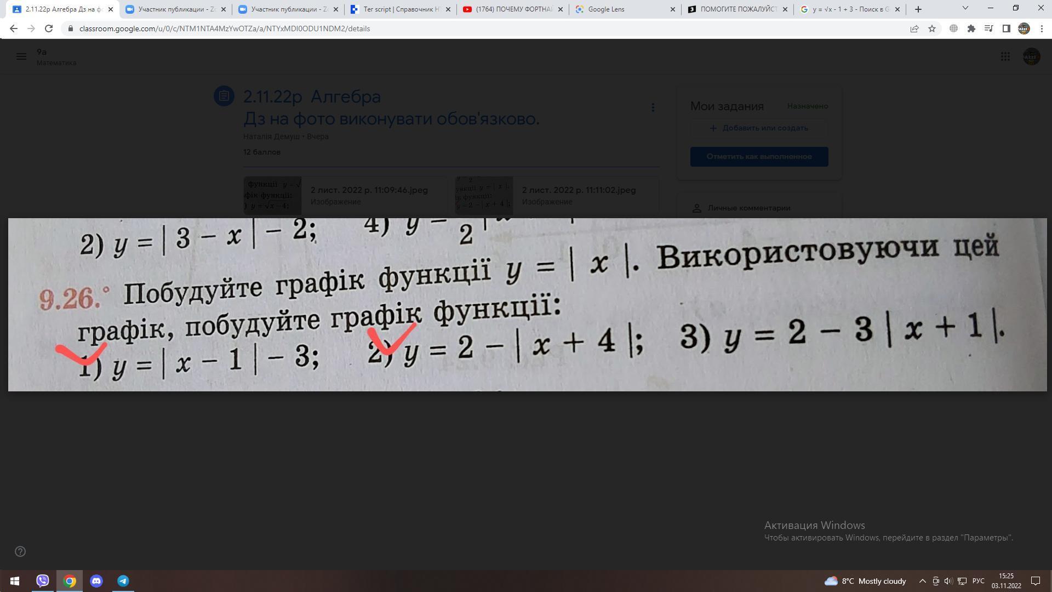
Task: Open the Classroom help question mark icon
Action: 20,551
